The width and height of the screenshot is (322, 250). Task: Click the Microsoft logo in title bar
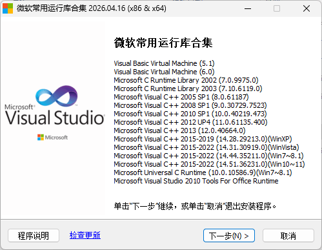[8, 8]
